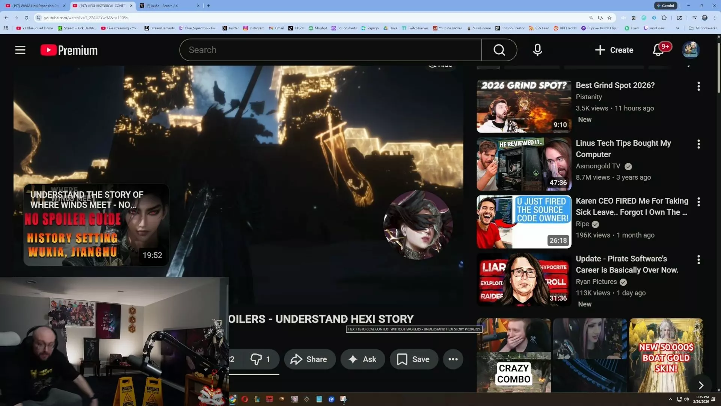The image size is (721, 406).
Task: Open the account avatar menu
Action: [x=690, y=50]
